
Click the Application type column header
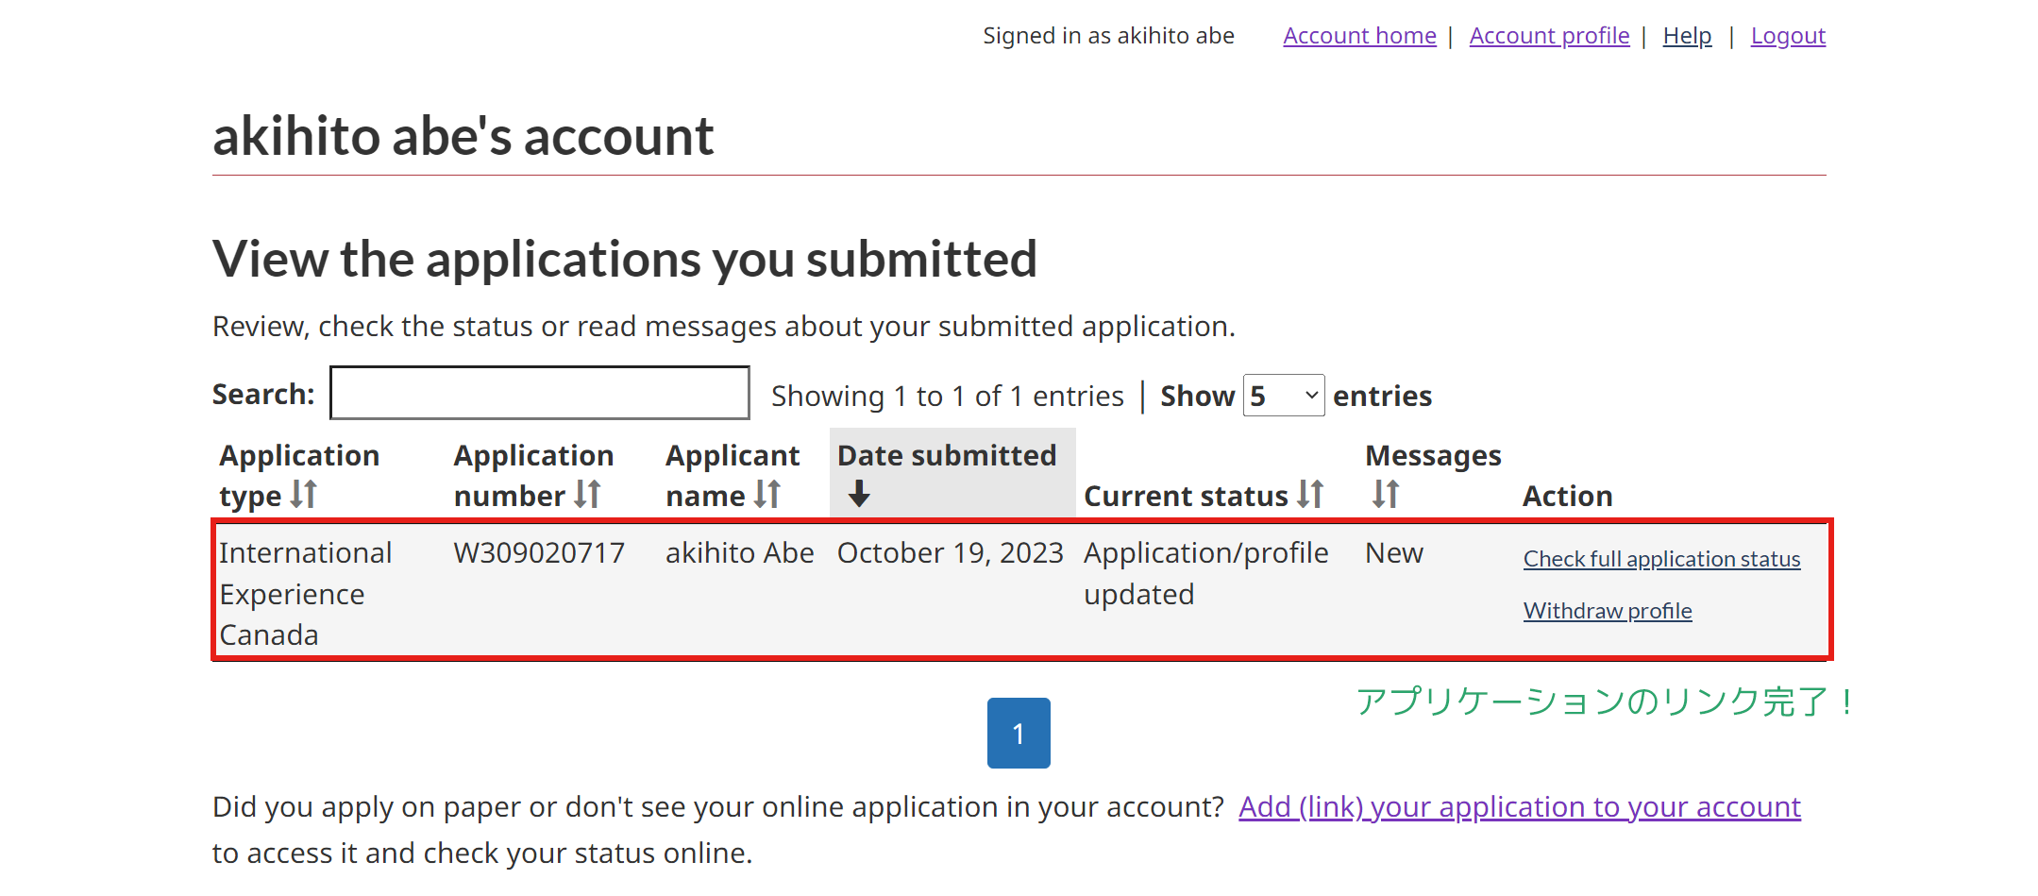pyautogui.click(x=299, y=456)
